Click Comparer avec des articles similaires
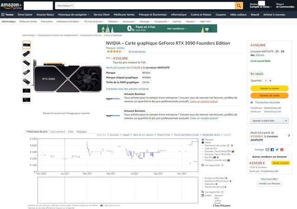This screenshot has width=297, height=209. click(x=128, y=89)
